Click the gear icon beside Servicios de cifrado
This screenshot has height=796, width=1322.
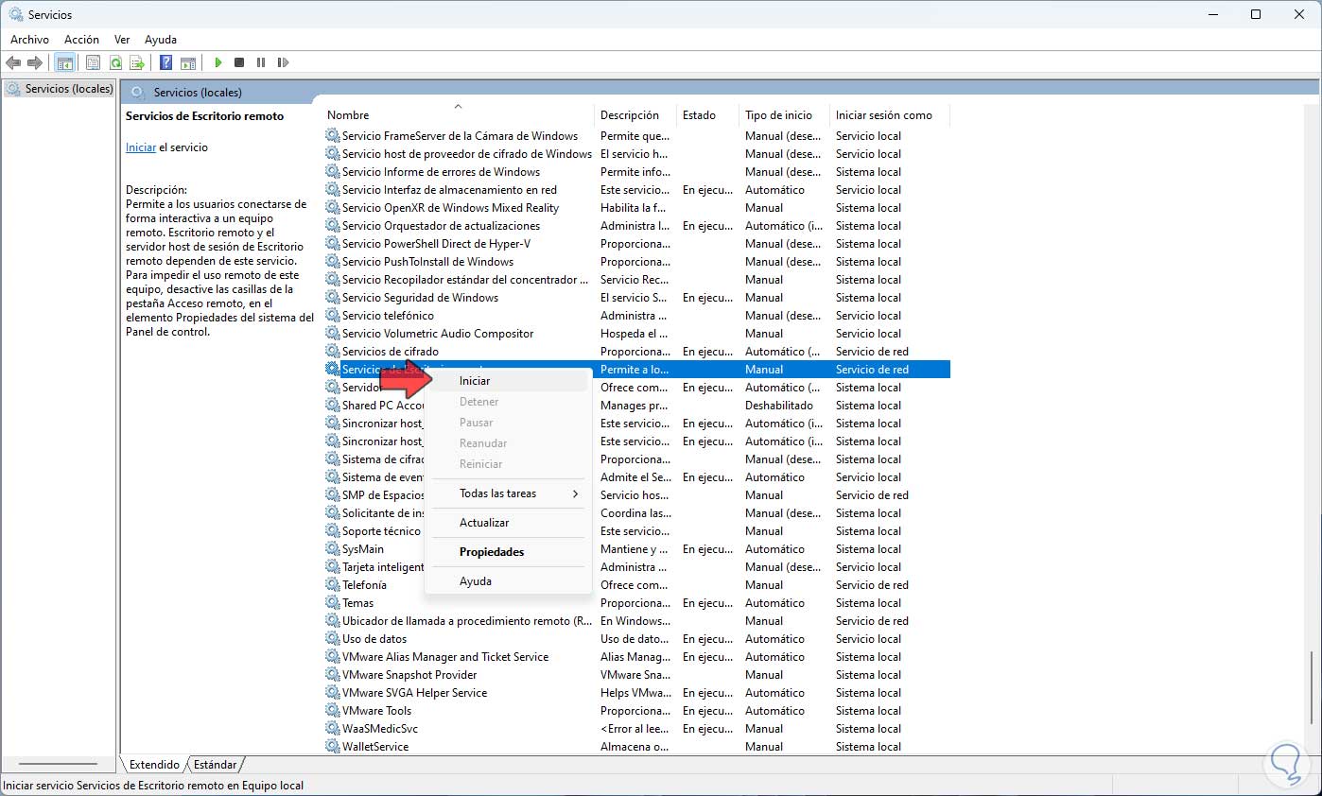pos(333,351)
